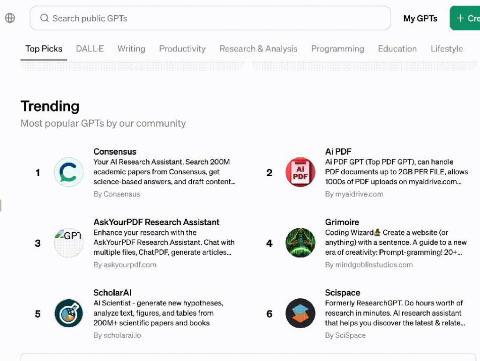Click the globe language icon
This screenshot has width=480, height=361.
tap(10, 18)
